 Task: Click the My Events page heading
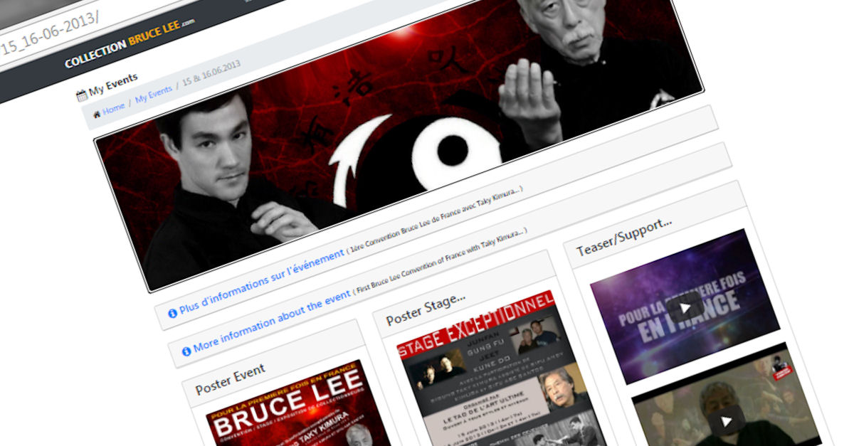(113, 85)
